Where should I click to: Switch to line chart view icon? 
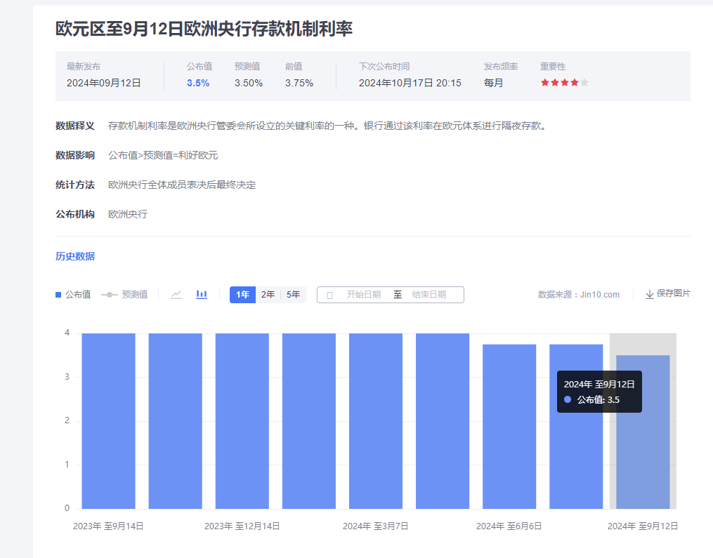click(176, 295)
